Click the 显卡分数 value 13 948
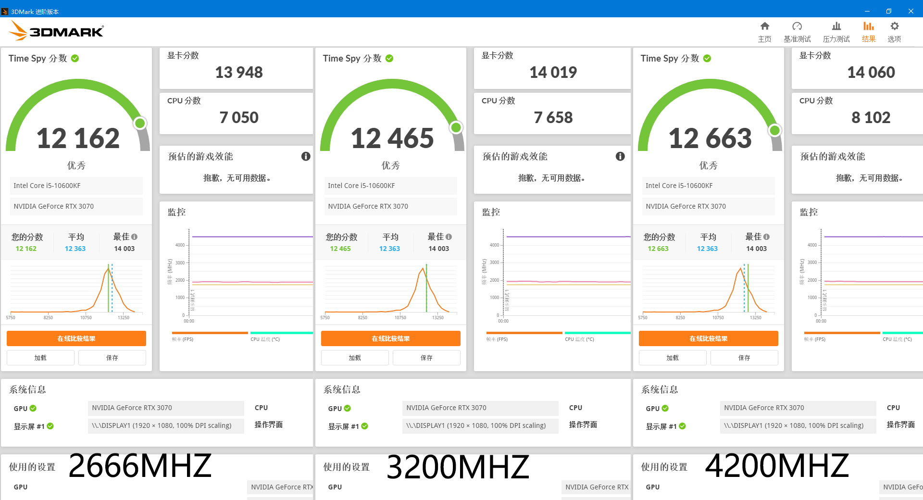Screen dimensions: 923x500 click(x=239, y=72)
